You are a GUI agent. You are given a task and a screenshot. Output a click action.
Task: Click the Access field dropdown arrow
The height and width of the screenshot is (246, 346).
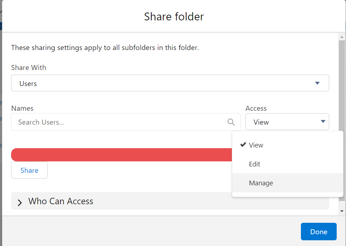[x=323, y=122]
